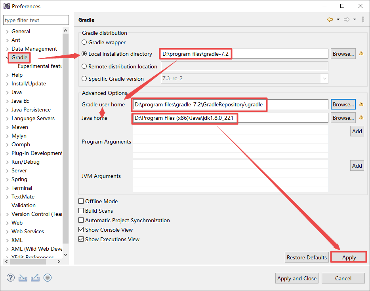370x291 pixels.
Task: Uncheck the Show Console View checkbox
Action: pyautogui.click(x=81, y=230)
